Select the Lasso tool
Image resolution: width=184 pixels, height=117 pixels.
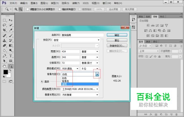click(x=5, y=25)
